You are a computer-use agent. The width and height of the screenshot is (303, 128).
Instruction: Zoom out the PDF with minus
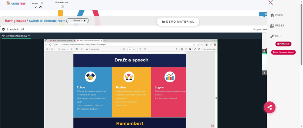coord(116,49)
